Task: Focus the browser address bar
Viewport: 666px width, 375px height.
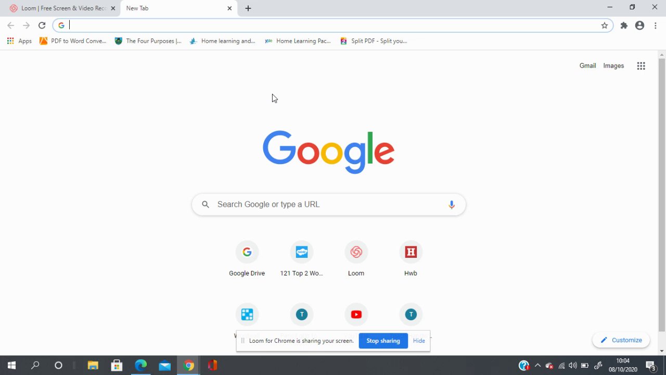Action: pos(333,26)
